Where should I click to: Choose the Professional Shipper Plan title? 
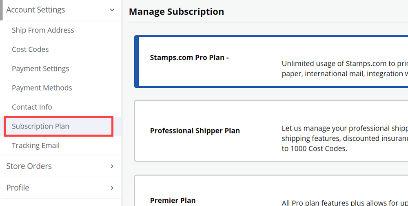(195, 131)
